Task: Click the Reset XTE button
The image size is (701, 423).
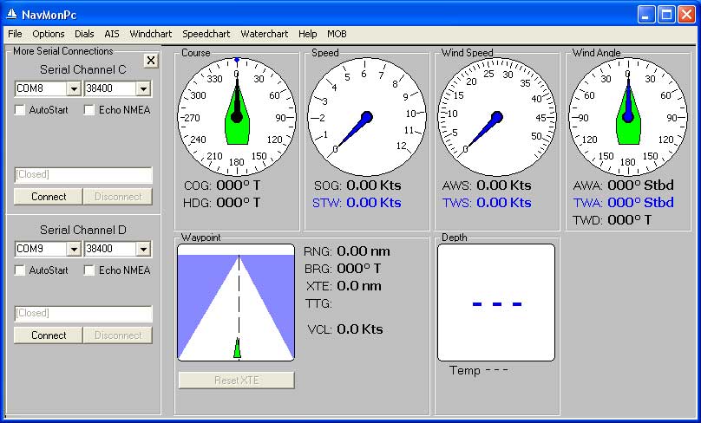Action: click(237, 381)
